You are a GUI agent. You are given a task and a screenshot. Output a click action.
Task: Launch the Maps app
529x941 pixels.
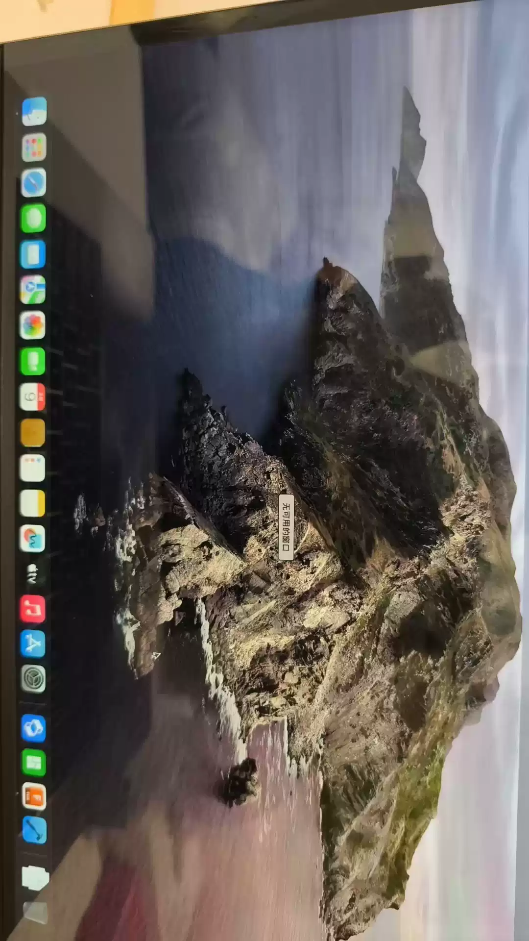point(33,290)
